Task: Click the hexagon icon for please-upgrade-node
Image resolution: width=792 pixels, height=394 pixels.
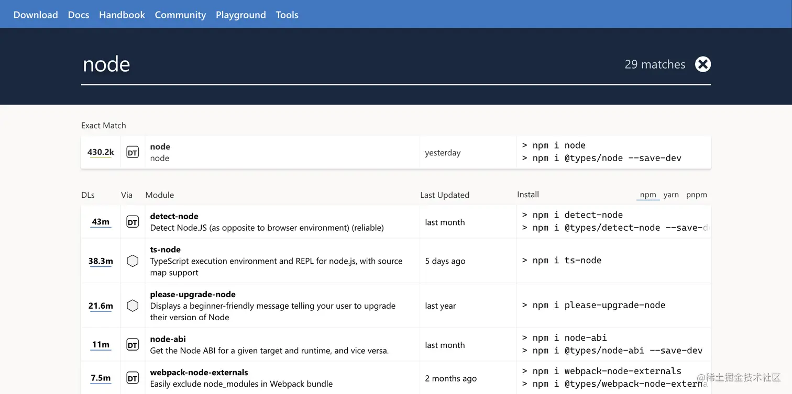Action: tap(133, 306)
